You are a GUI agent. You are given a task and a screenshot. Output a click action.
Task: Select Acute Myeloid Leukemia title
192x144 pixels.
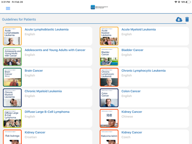click(138, 30)
